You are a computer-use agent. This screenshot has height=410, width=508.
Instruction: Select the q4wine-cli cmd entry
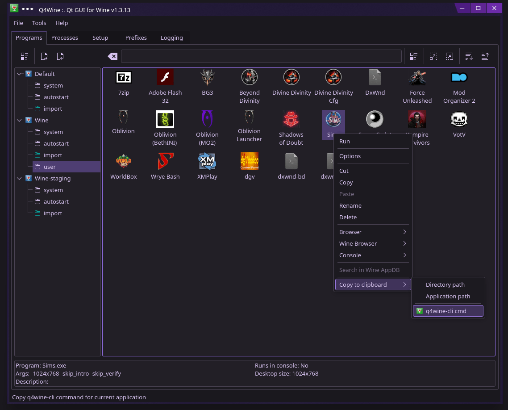click(x=448, y=311)
